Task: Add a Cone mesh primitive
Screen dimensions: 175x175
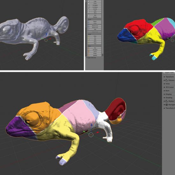Action: coord(94,11)
